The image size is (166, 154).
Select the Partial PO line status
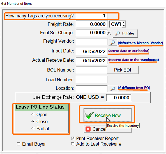[x=33, y=128]
